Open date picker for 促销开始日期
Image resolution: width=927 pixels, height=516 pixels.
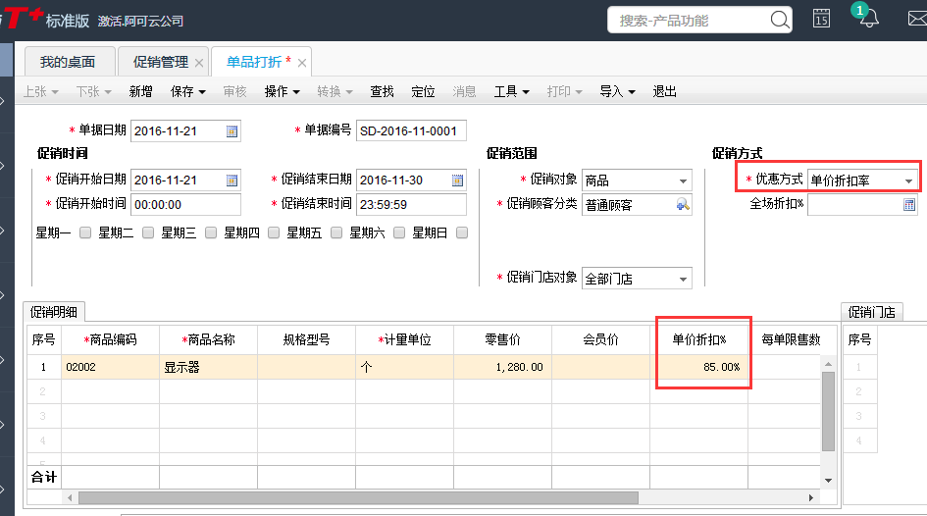(x=232, y=181)
